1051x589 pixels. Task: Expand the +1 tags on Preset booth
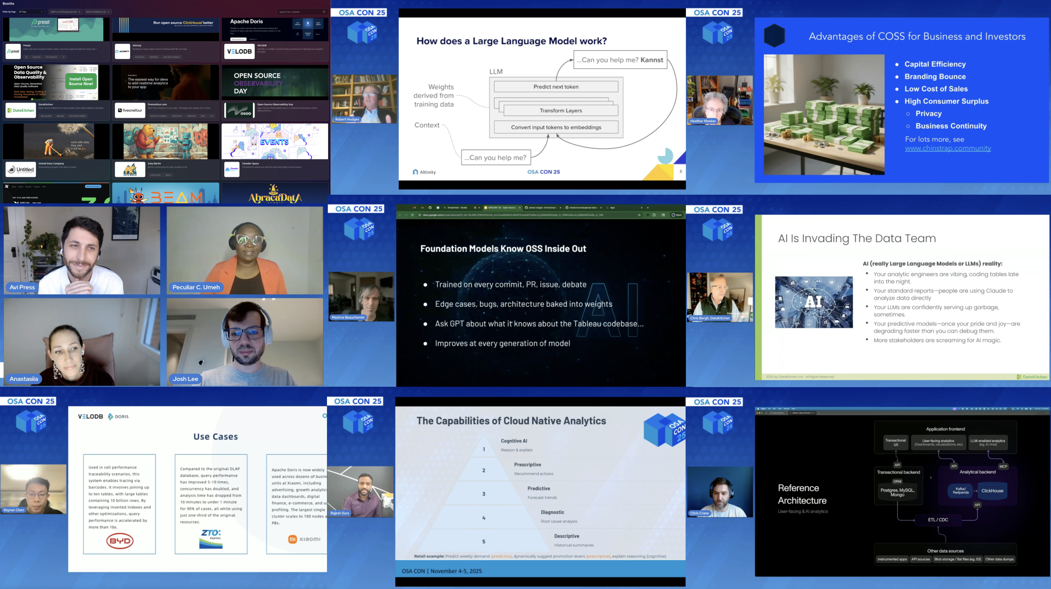[x=63, y=57]
